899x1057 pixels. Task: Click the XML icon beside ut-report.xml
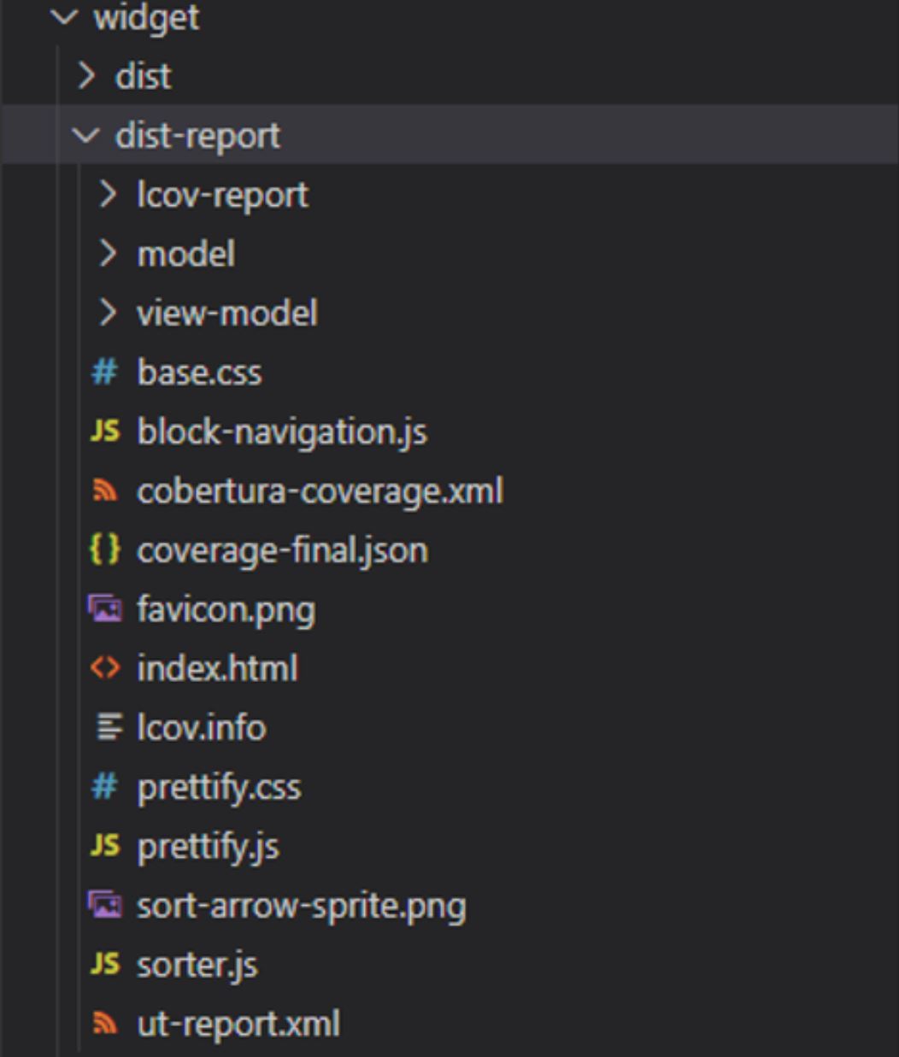coord(104,1023)
